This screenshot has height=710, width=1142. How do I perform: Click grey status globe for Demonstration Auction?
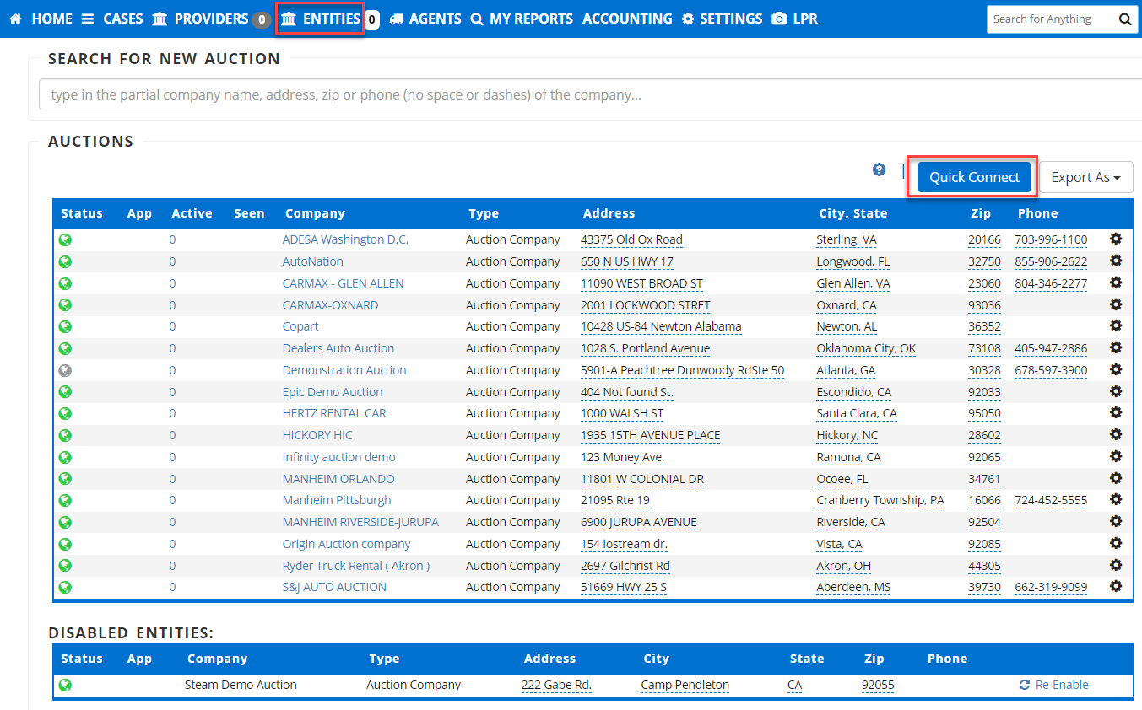[x=65, y=370]
